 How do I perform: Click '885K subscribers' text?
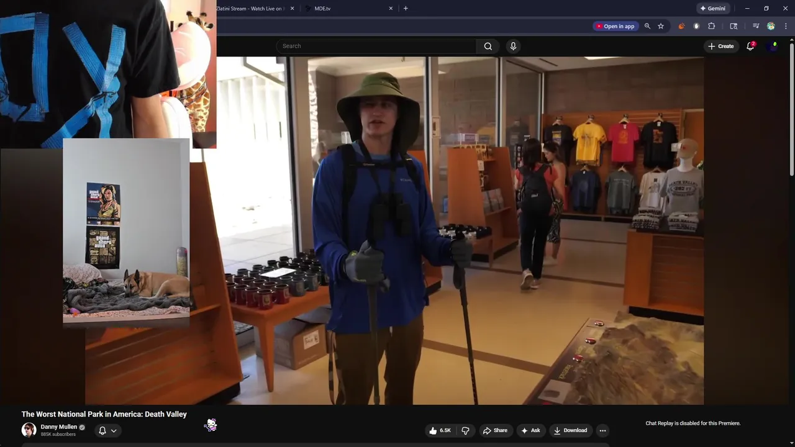point(58,435)
